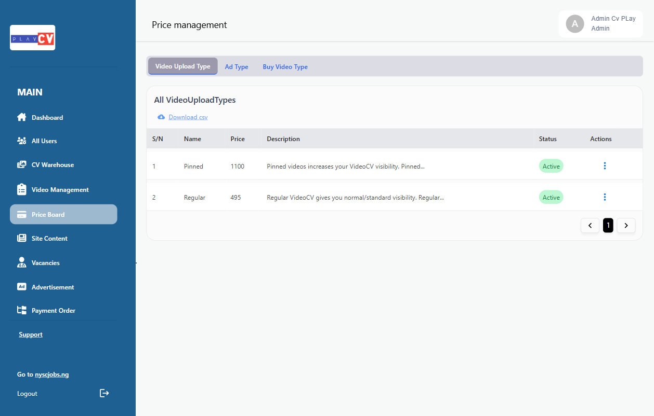Click Active status badge for Regular

551,197
